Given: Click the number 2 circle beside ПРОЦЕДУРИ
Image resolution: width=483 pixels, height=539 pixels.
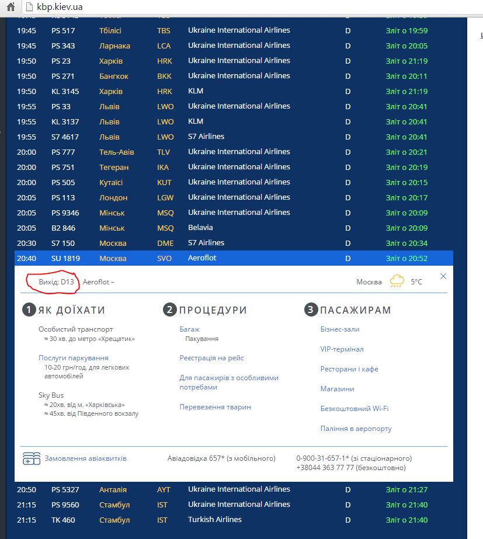Looking at the screenshot, I should click(x=169, y=310).
